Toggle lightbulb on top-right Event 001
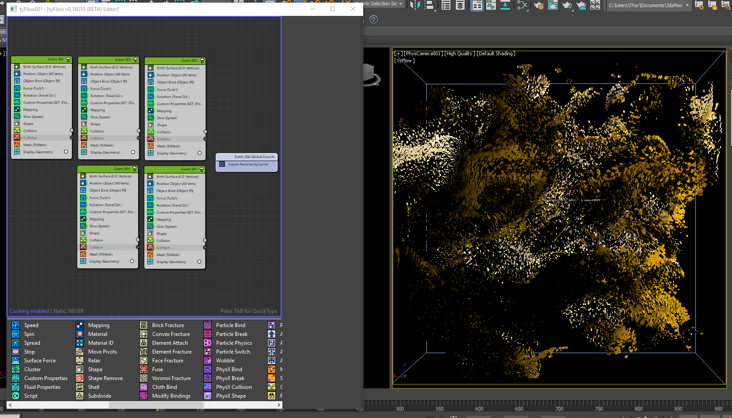The image size is (732, 418). pos(203,60)
